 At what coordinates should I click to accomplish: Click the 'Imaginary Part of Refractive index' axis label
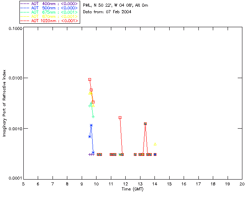click(x=4, y=103)
